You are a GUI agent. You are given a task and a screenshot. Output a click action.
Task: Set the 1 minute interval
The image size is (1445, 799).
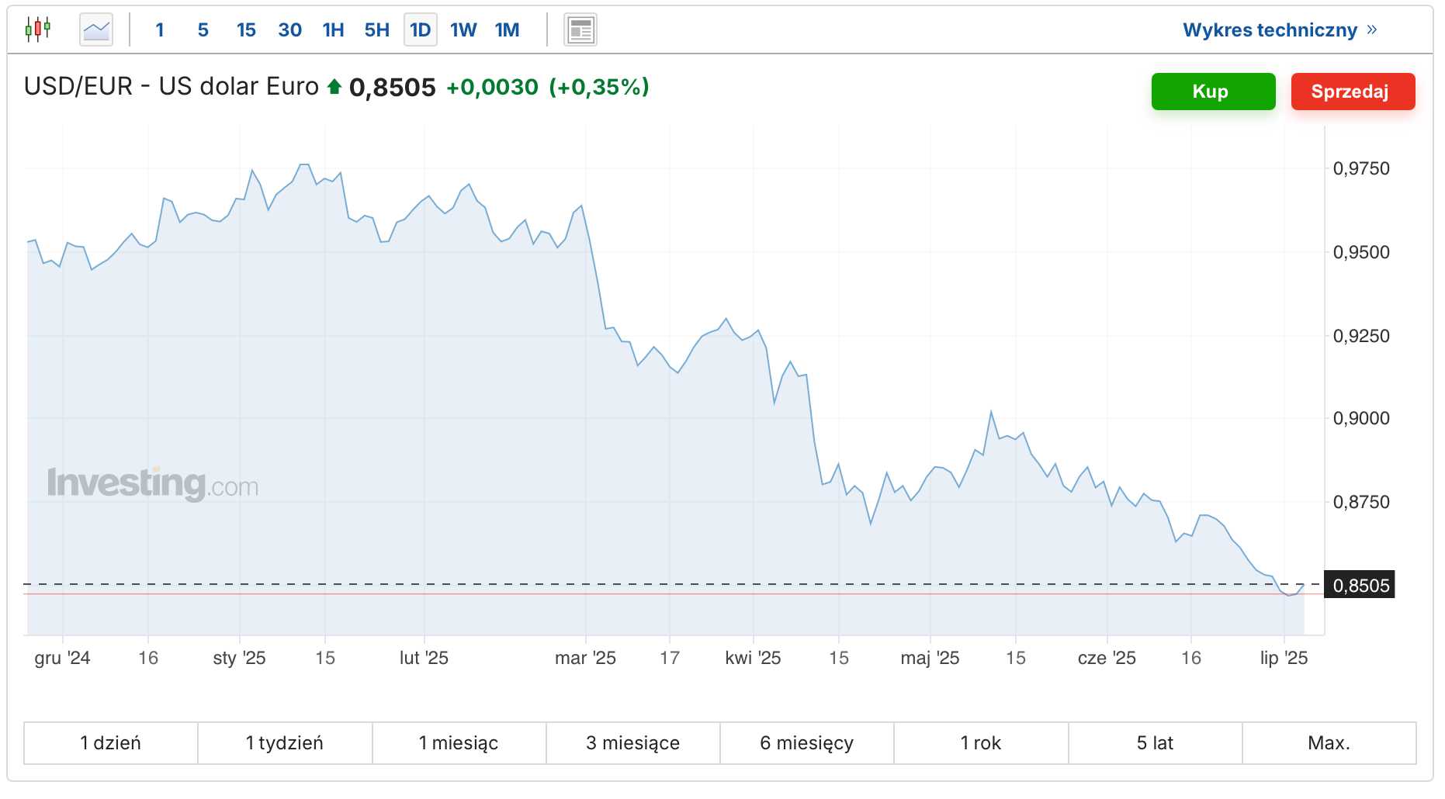click(160, 30)
